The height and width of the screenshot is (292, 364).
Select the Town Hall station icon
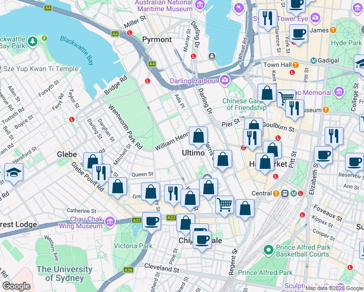[x=295, y=65]
